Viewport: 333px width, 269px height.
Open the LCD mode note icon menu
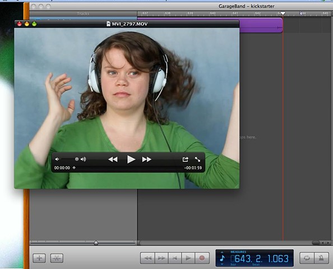pyautogui.click(x=222, y=258)
